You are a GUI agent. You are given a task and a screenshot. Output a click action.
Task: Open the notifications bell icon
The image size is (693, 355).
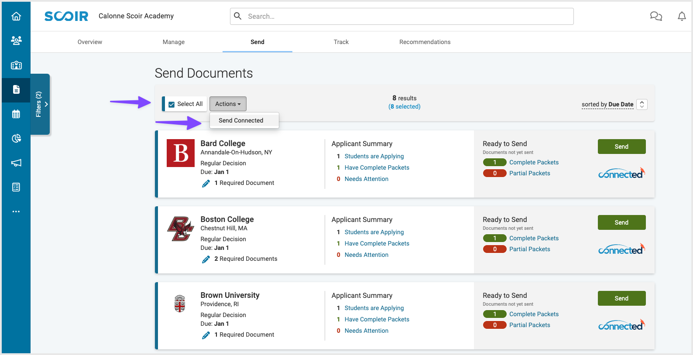(682, 16)
